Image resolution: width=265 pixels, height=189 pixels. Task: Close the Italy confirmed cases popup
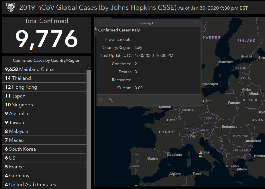coord(195,23)
